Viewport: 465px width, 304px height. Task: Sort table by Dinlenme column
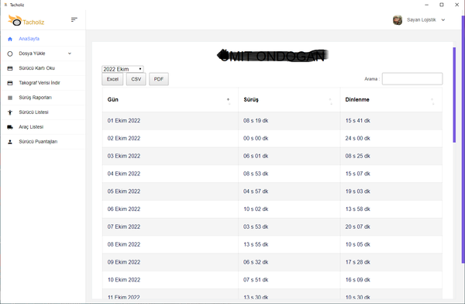click(x=391, y=100)
